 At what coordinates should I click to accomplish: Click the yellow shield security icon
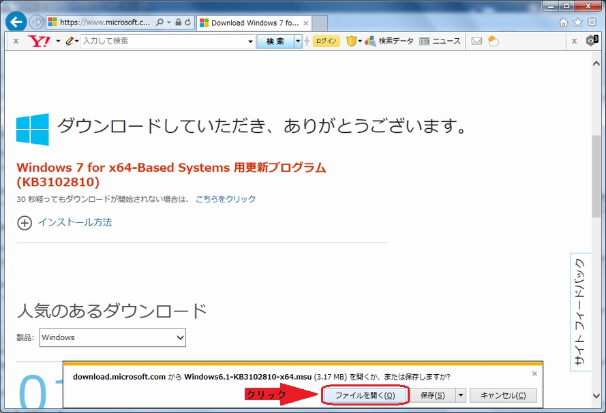[351, 41]
